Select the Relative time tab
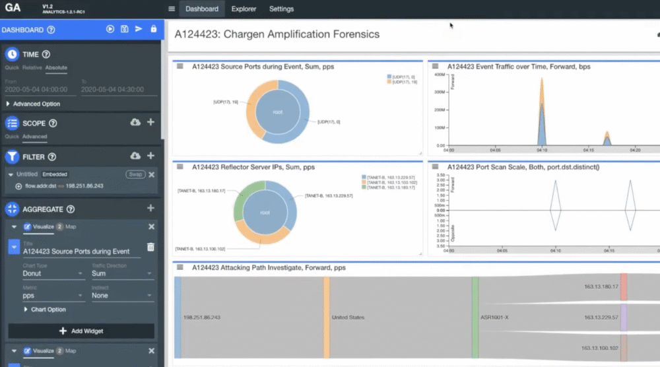660x367 pixels. 32,67
